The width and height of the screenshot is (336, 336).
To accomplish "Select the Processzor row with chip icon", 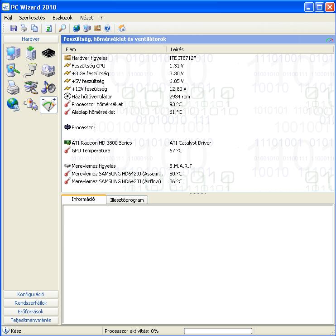I will [198, 127].
